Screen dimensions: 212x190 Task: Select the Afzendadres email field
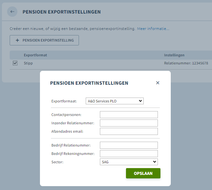129,131
